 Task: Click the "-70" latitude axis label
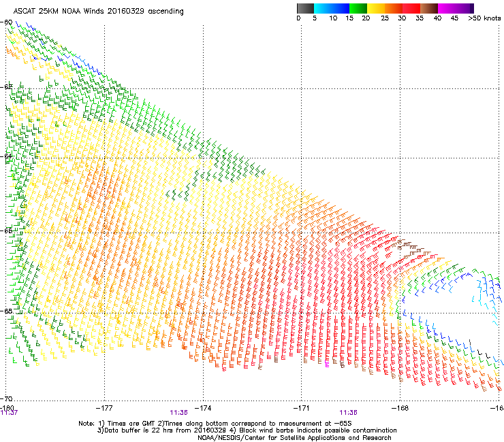coord(6,398)
